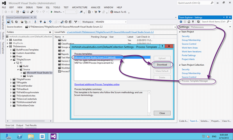The image size is (233, 140).
Task: Pin the Team Explorer window
Action: (227, 17)
